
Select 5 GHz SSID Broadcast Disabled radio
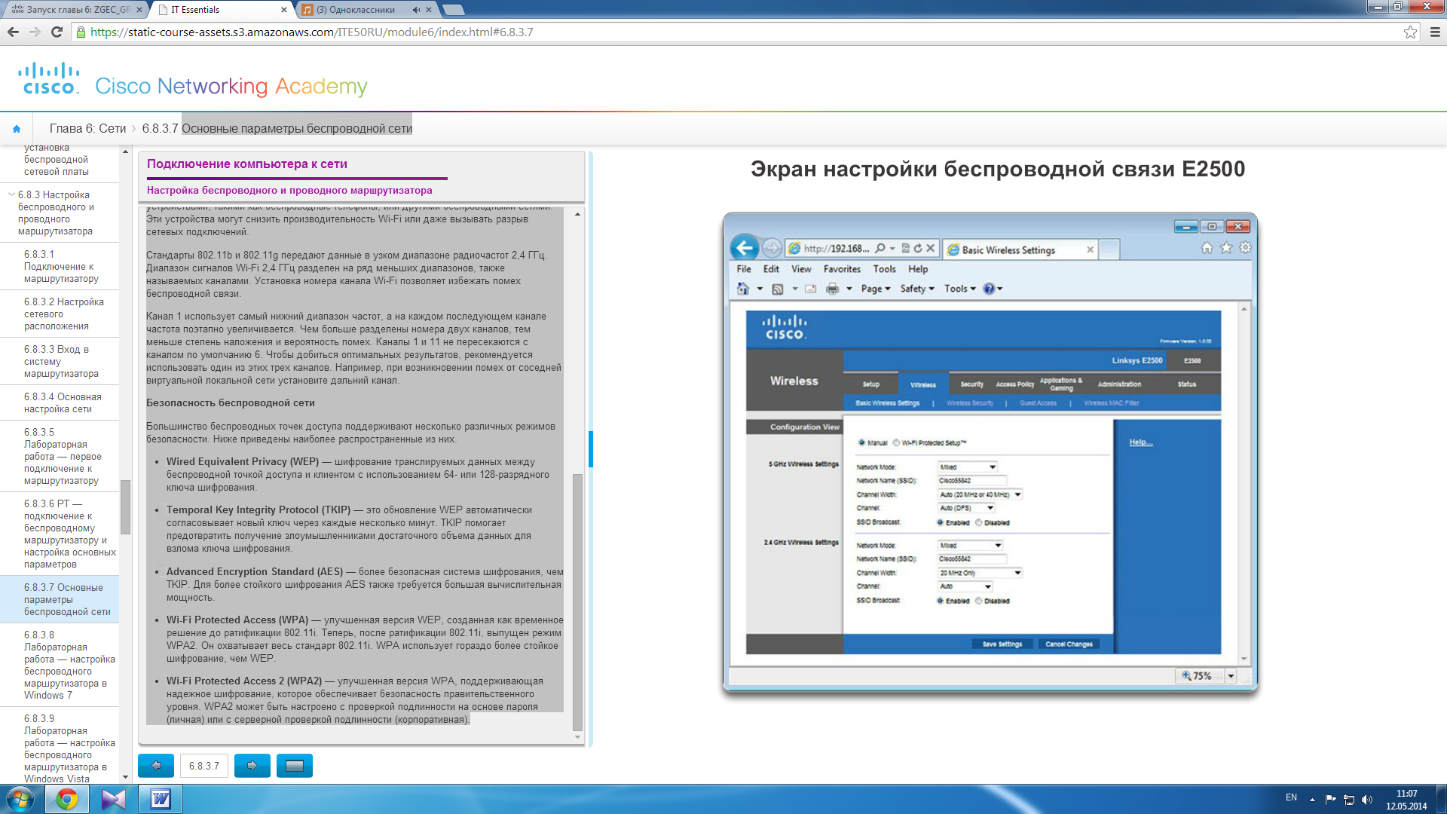(978, 522)
